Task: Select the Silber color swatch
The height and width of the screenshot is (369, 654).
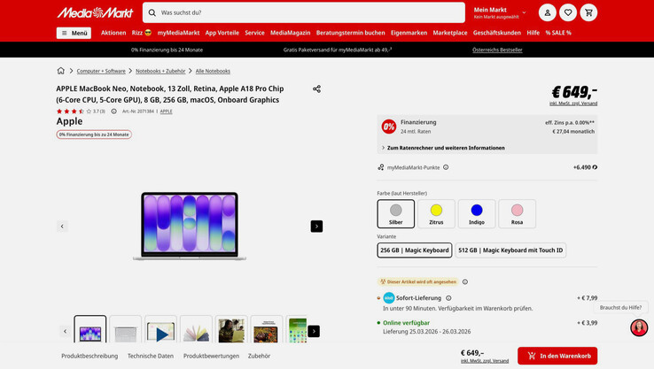Action: point(396,213)
